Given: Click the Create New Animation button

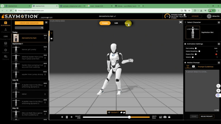Looking at the screenshot, I should (29, 23).
